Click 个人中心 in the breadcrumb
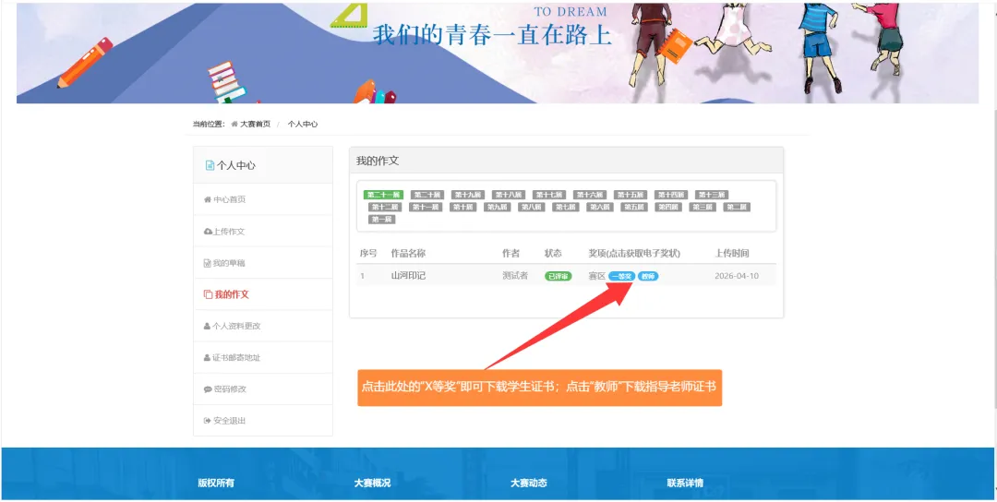The width and height of the screenshot is (997, 502). 303,124
